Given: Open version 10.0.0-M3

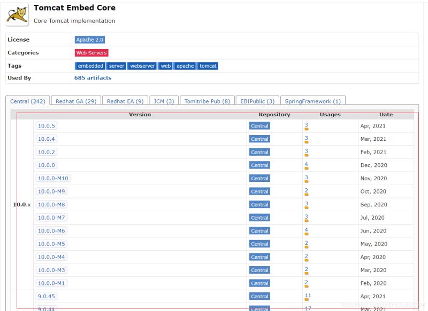Looking at the screenshot, I should click(51, 270).
